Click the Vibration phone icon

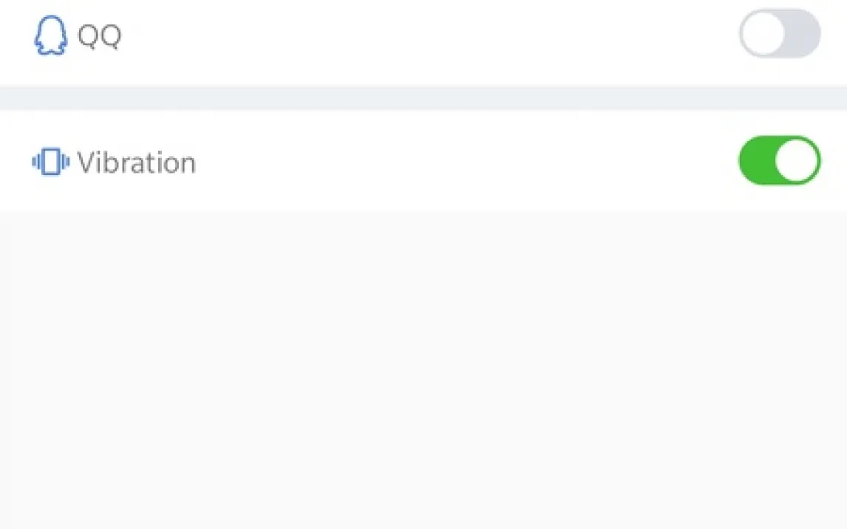click(x=50, y=162)
